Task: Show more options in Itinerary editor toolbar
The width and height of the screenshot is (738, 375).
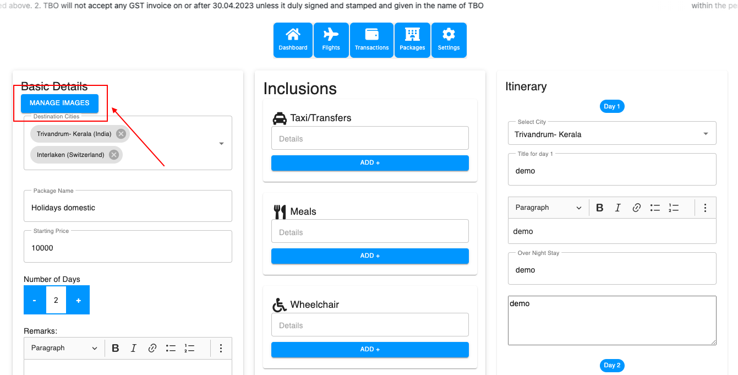Action: coord(705,208)
